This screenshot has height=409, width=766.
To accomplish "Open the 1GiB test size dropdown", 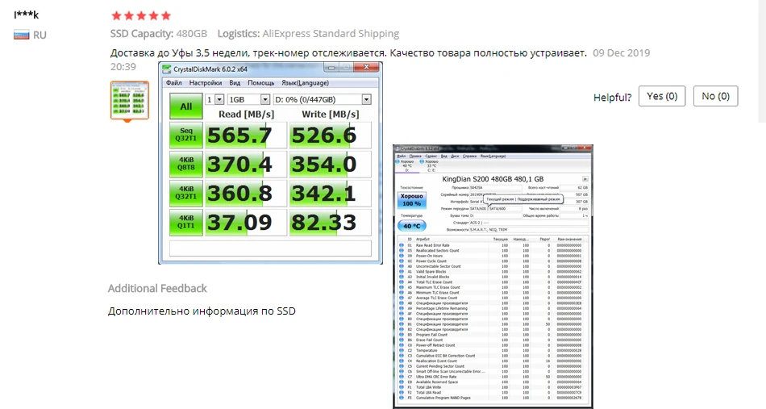I will tap(248, 99).
